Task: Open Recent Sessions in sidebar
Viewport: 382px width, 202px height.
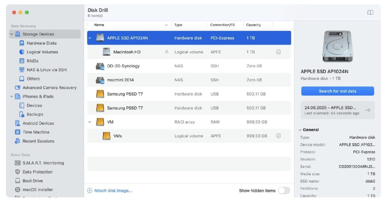Action: click(38, 141)
